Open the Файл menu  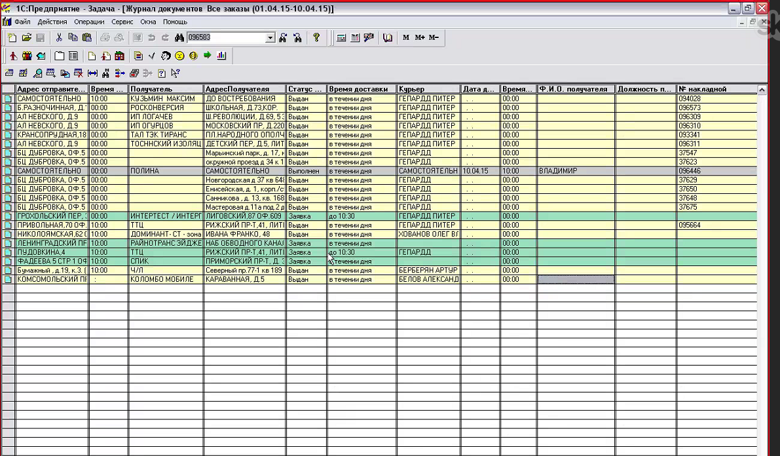[22, 22]
